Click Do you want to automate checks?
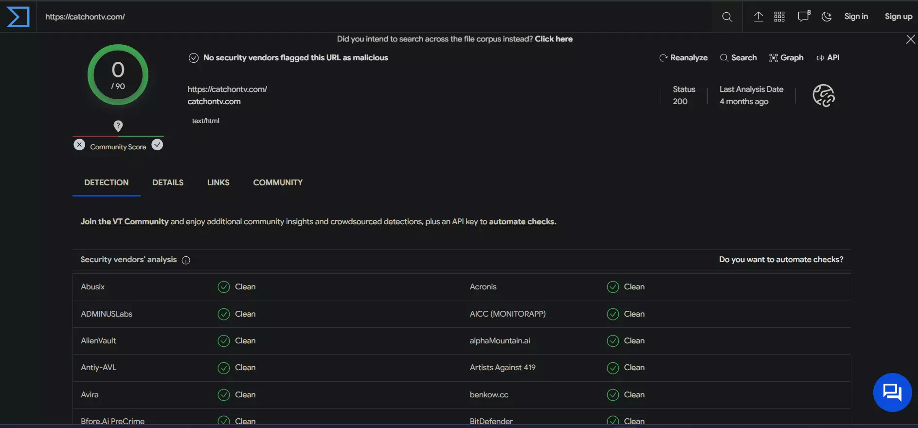Viewport: 918px width, 428px height. click(781, 260)
